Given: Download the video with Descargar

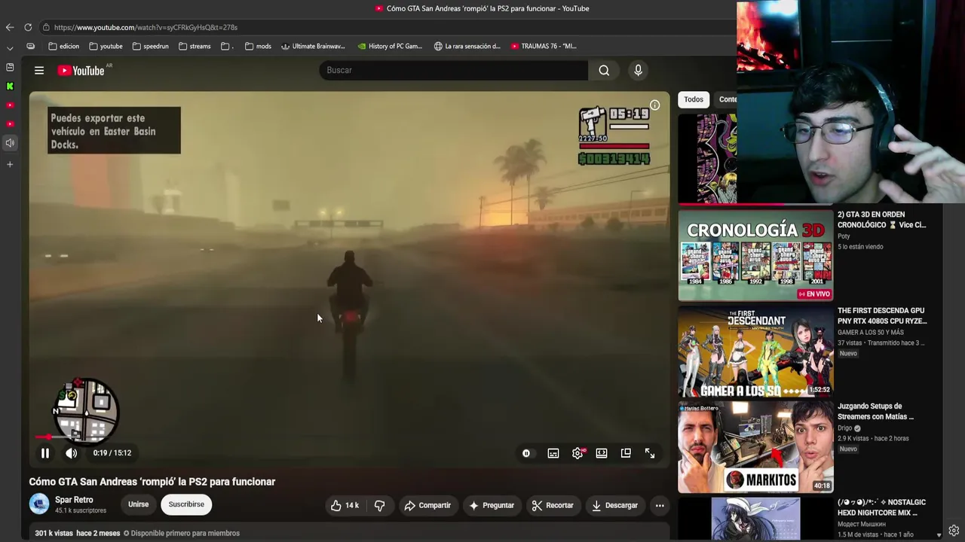Looking at the screenshot, I should click(x=615, y=505).
